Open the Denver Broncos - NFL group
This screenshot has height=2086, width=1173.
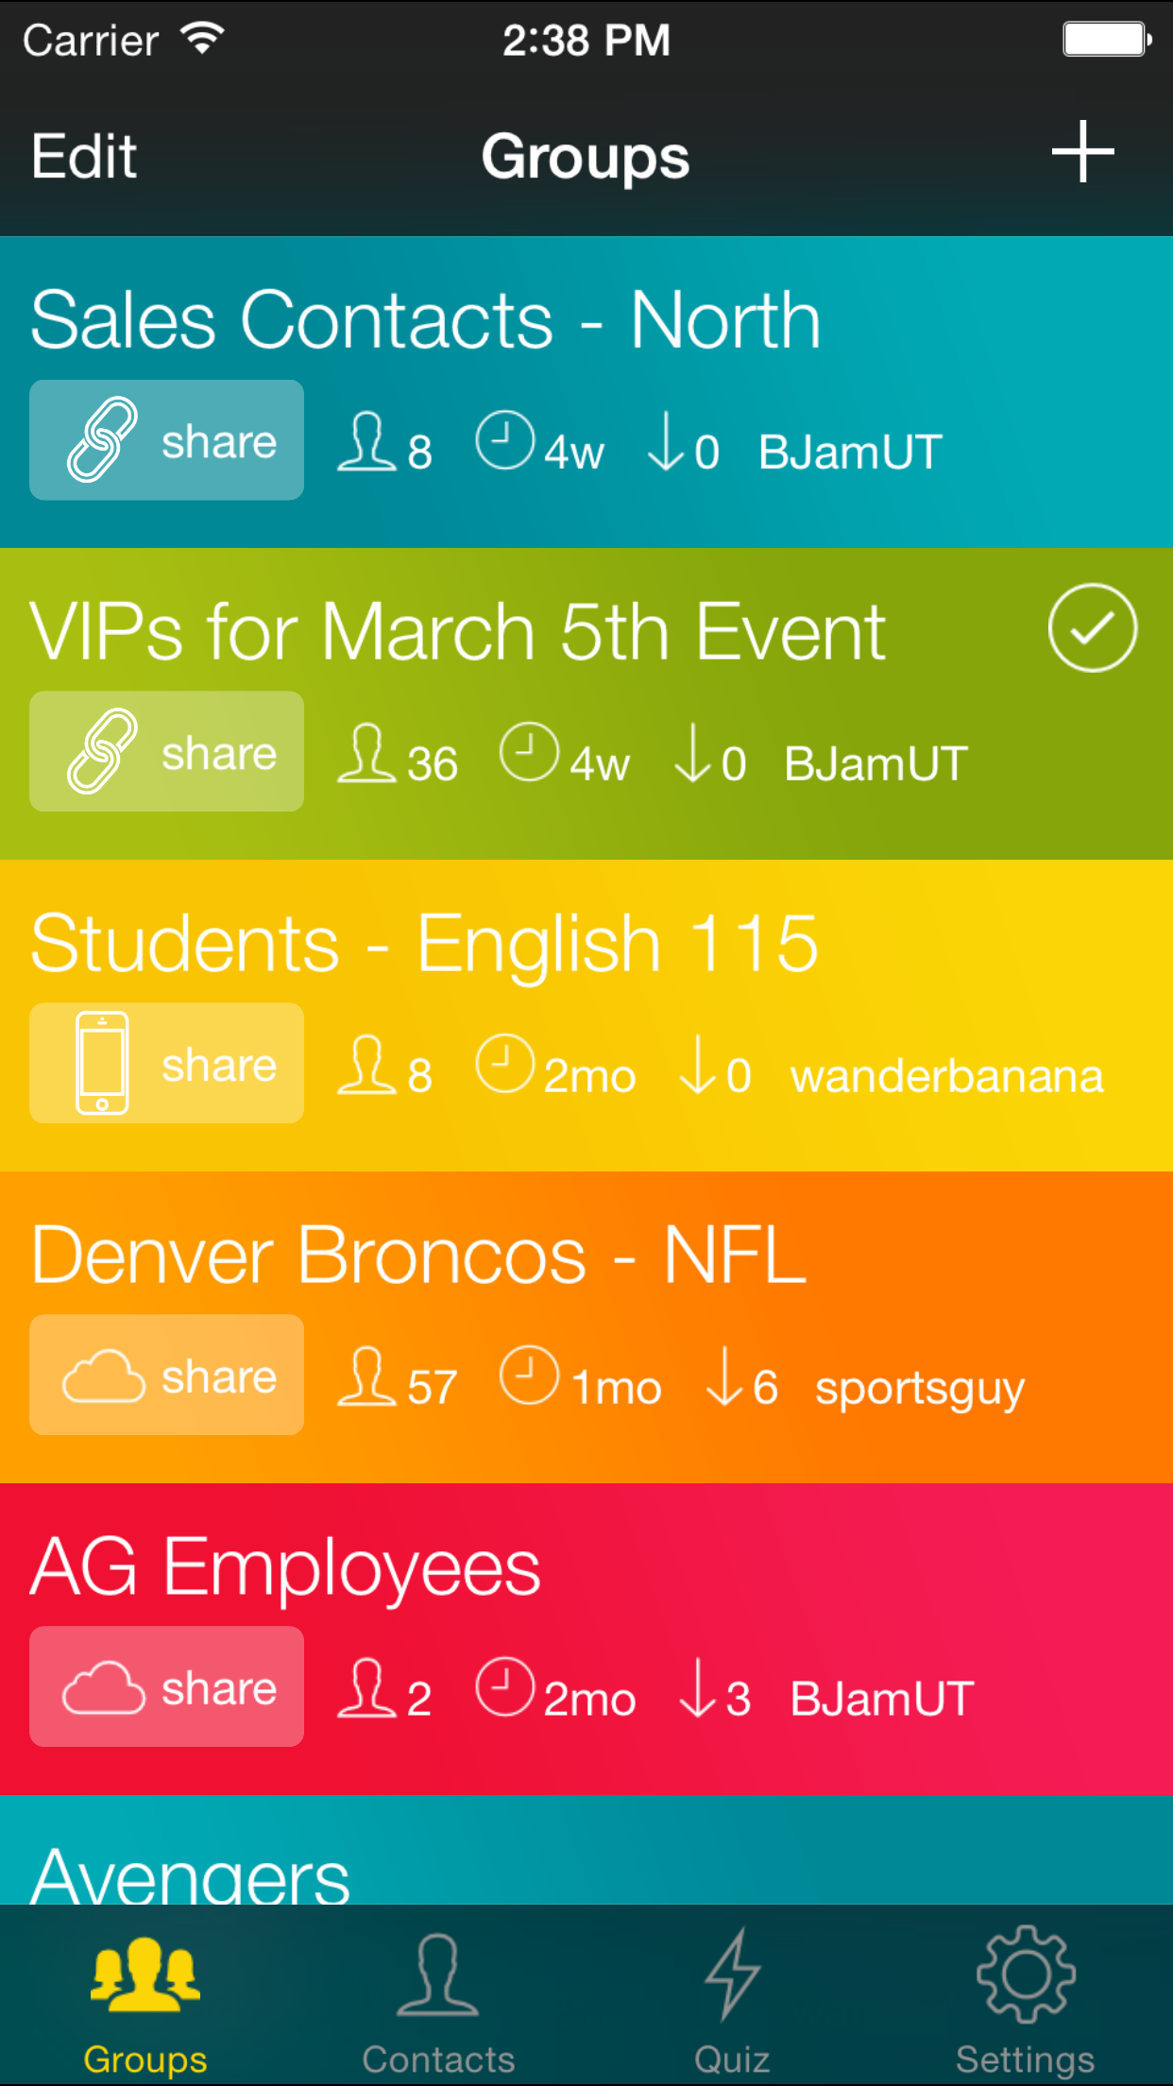(419, 1255)
